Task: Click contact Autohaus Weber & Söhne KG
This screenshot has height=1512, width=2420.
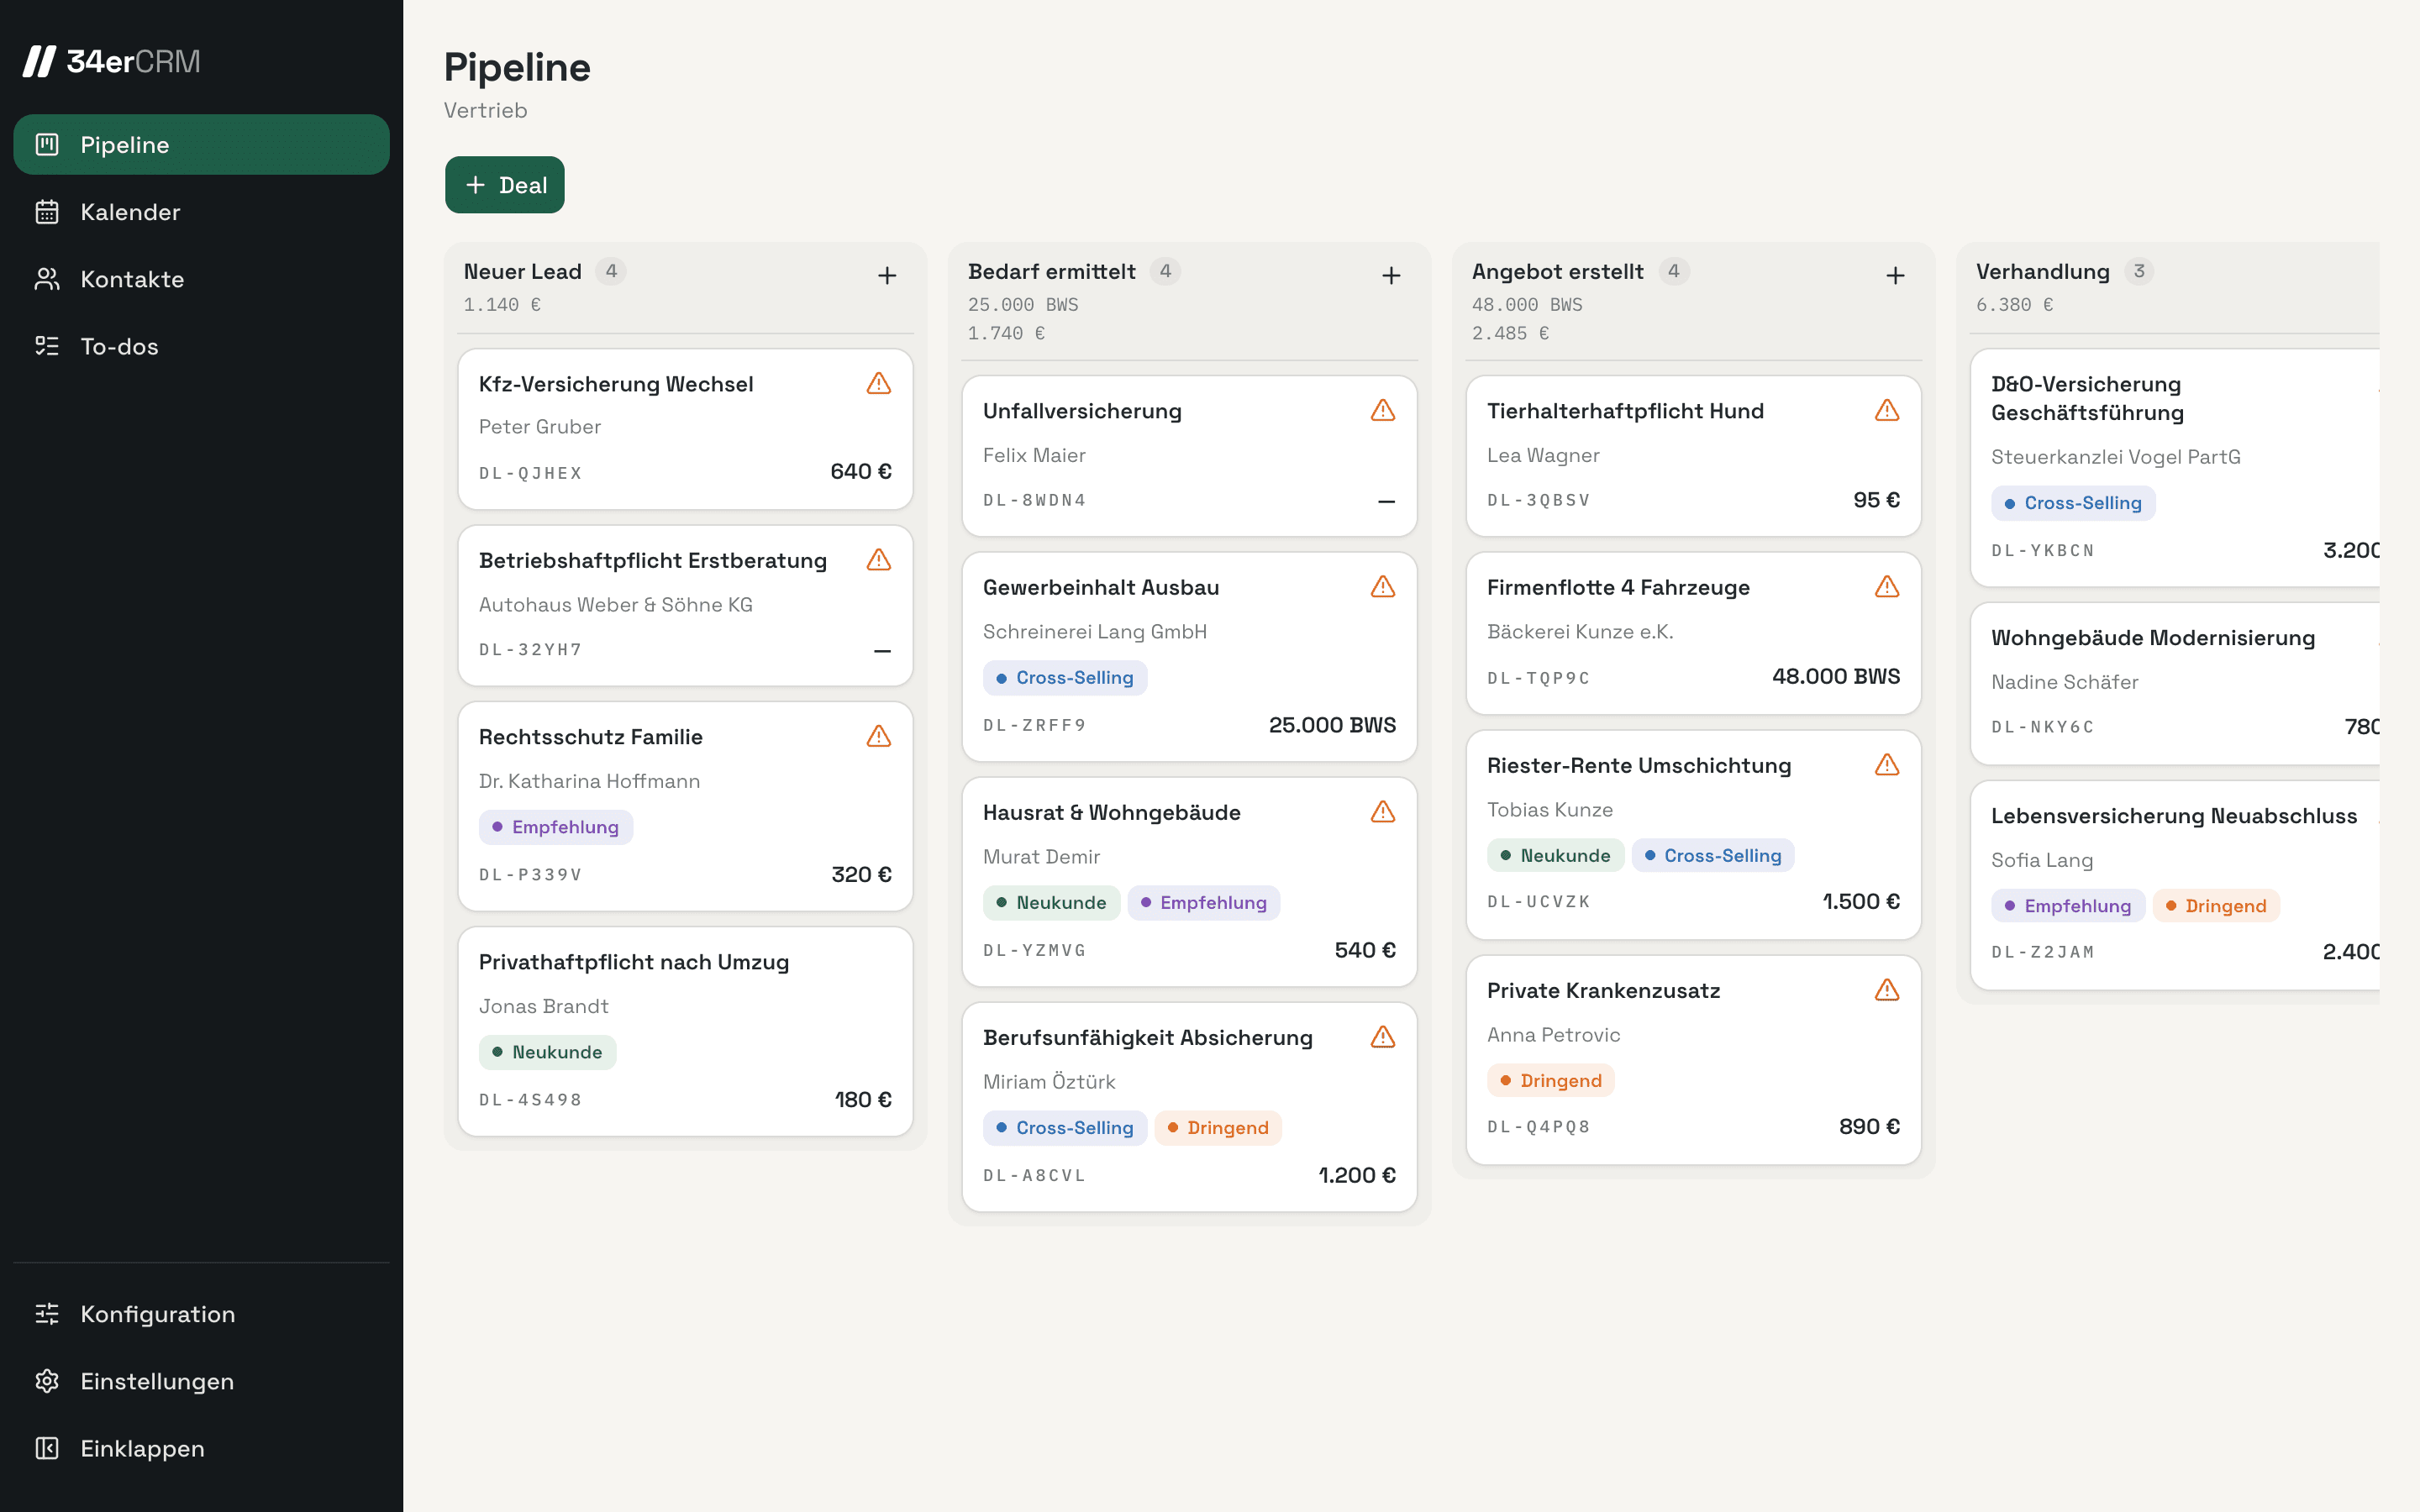Action: pyautogui.click(x=616, y=605)
